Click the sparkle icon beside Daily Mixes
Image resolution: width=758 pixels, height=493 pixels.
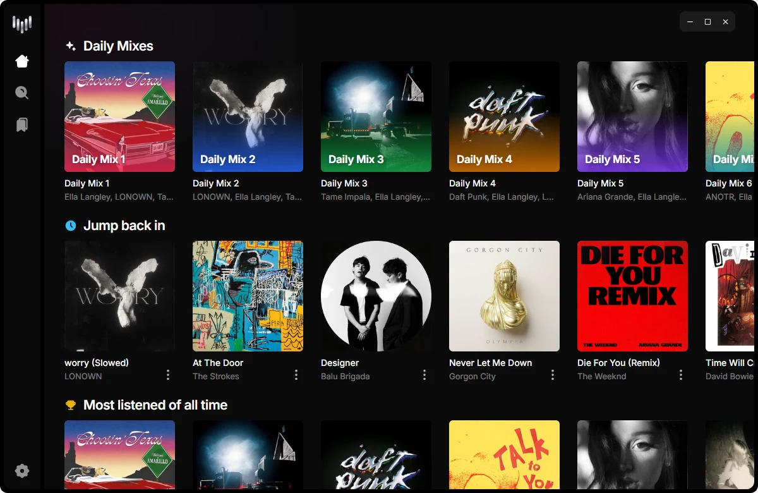pos(71,46)
